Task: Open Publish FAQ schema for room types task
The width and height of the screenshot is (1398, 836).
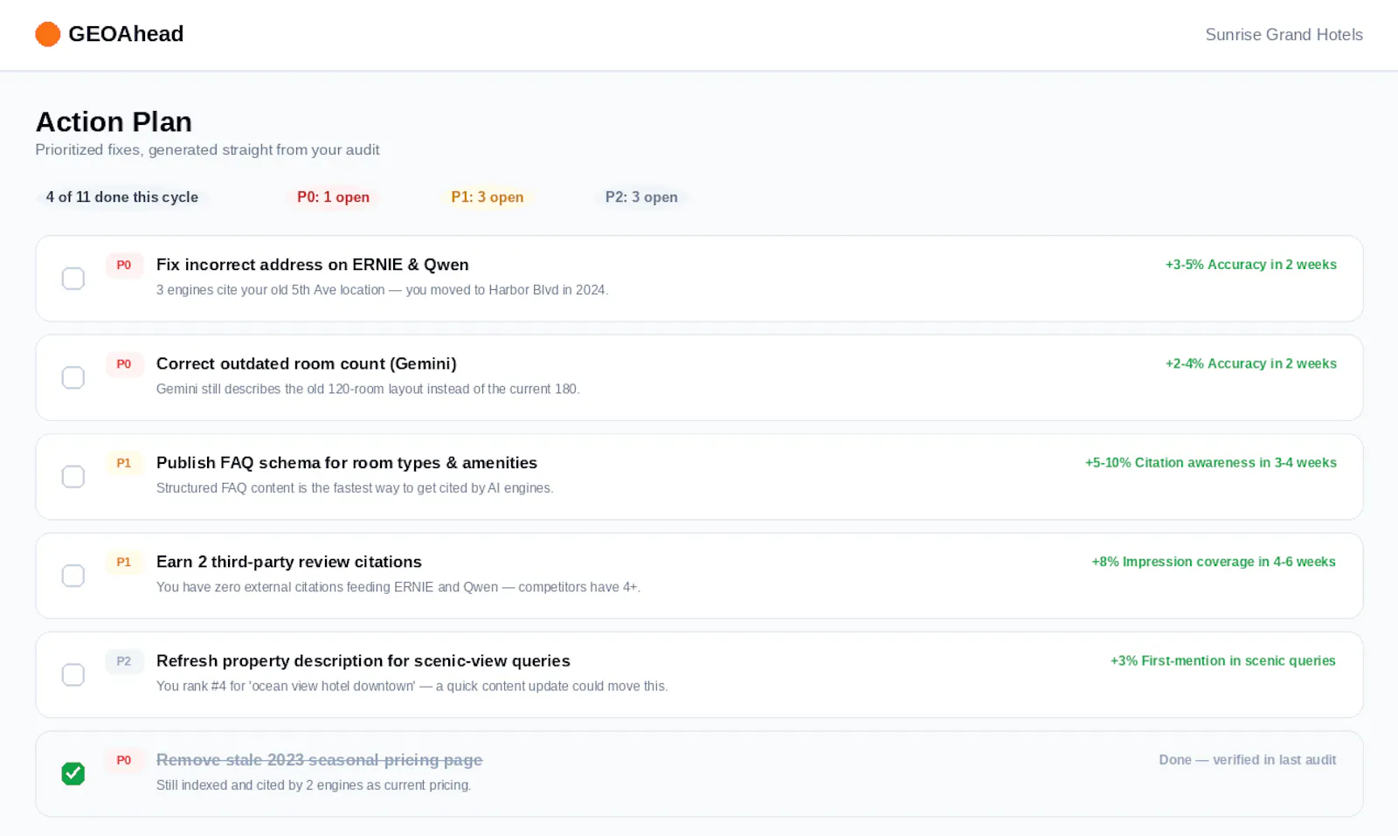Action: [347, 463]
